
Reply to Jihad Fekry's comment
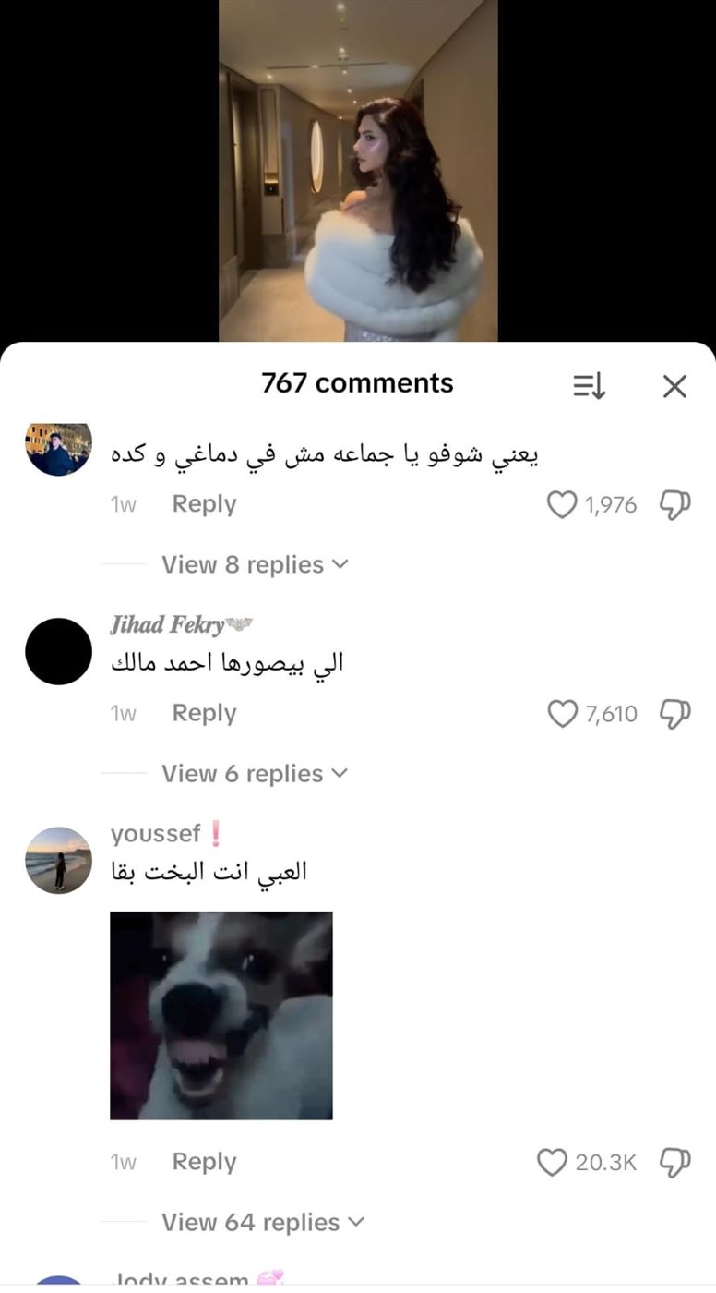coord(205,713)
